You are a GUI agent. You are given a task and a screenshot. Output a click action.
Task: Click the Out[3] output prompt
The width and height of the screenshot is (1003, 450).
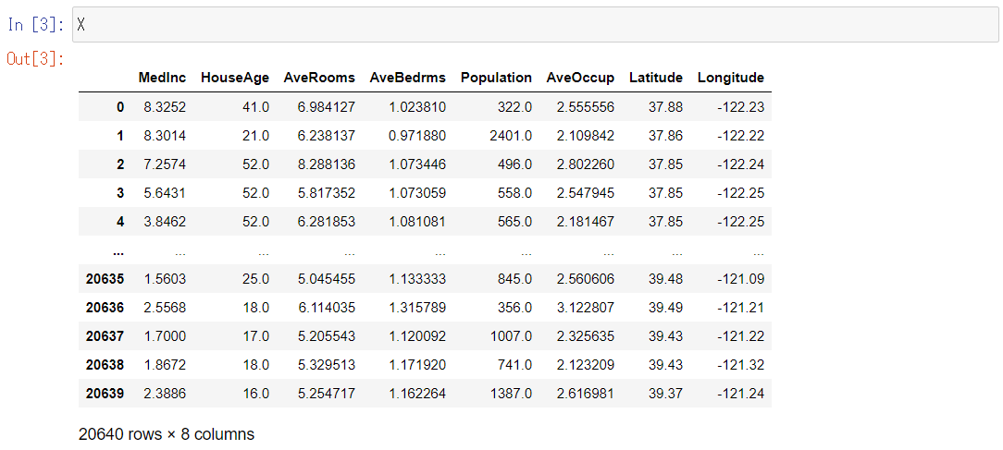[x=35, y=59]
